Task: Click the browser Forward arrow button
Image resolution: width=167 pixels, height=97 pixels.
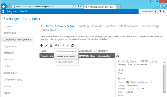Action: click(x=9, y=6)
